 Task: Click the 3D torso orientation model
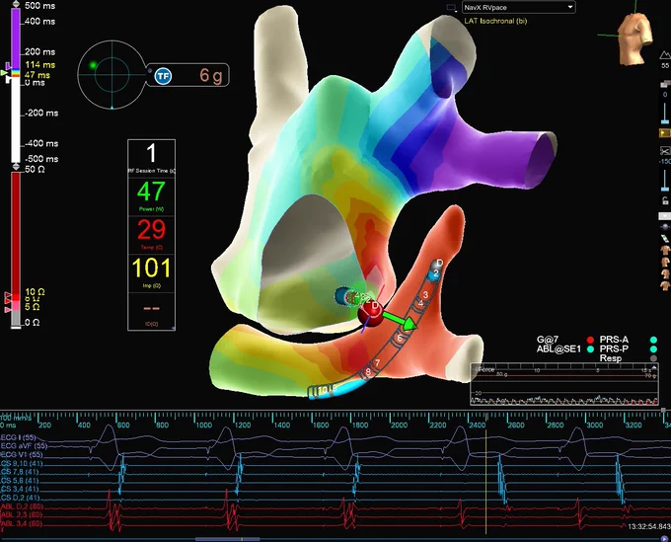pos(635,38)
